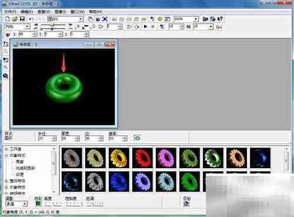Open the Help menu (帮助)
294x217 pixels.
[96, 12]
